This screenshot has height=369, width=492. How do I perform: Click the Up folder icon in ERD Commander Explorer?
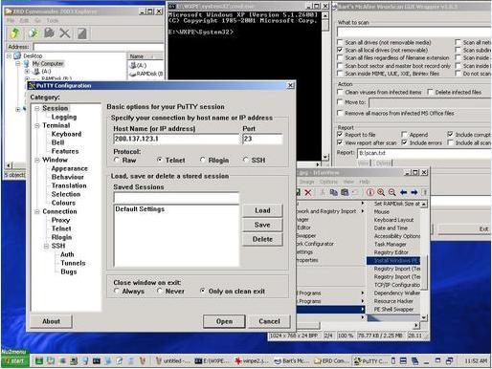pyautogui.click(x=14, y=33)
